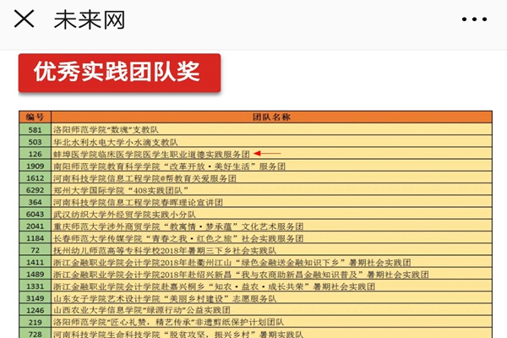
Task: Close the page with the X icon
Action: click(25, 20)
